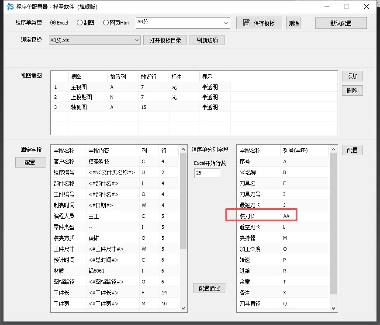Click the AA column letter cell
This screenshot has height=325, width=380.
(x=305, y=216)
